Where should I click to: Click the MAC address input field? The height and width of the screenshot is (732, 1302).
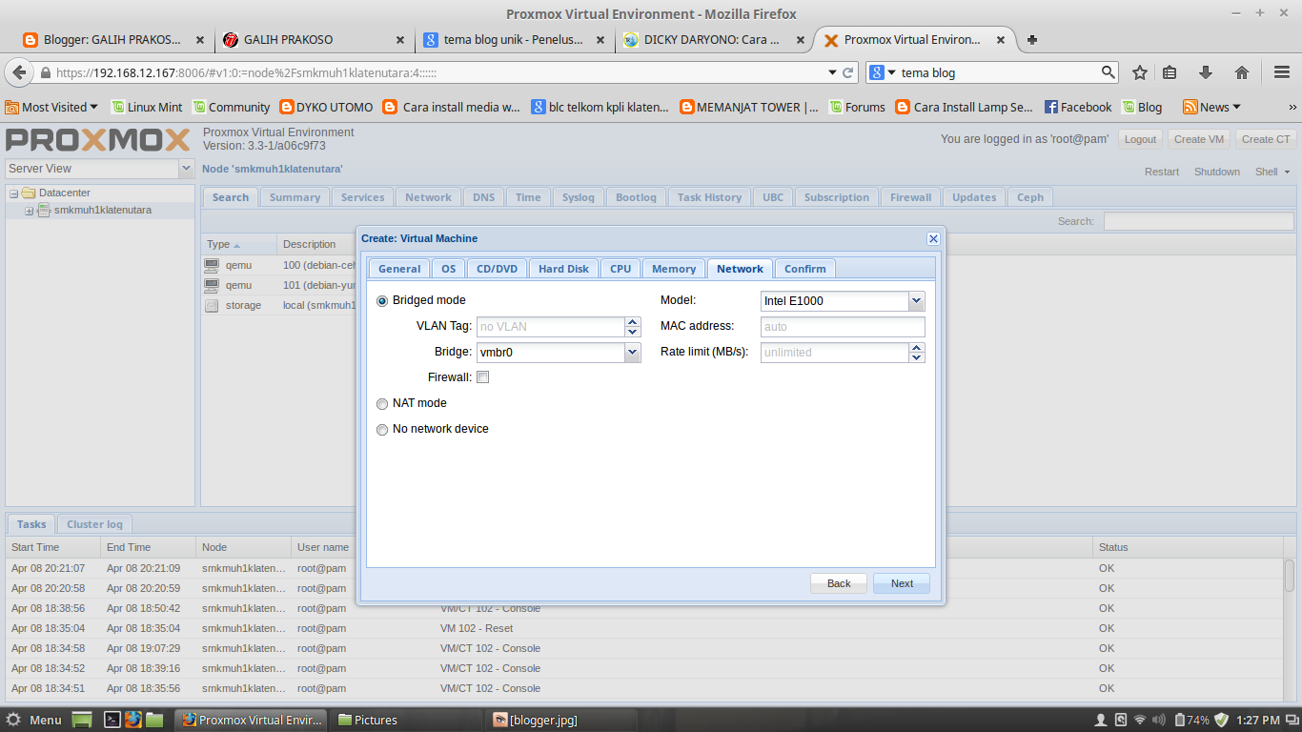point(843,327)
